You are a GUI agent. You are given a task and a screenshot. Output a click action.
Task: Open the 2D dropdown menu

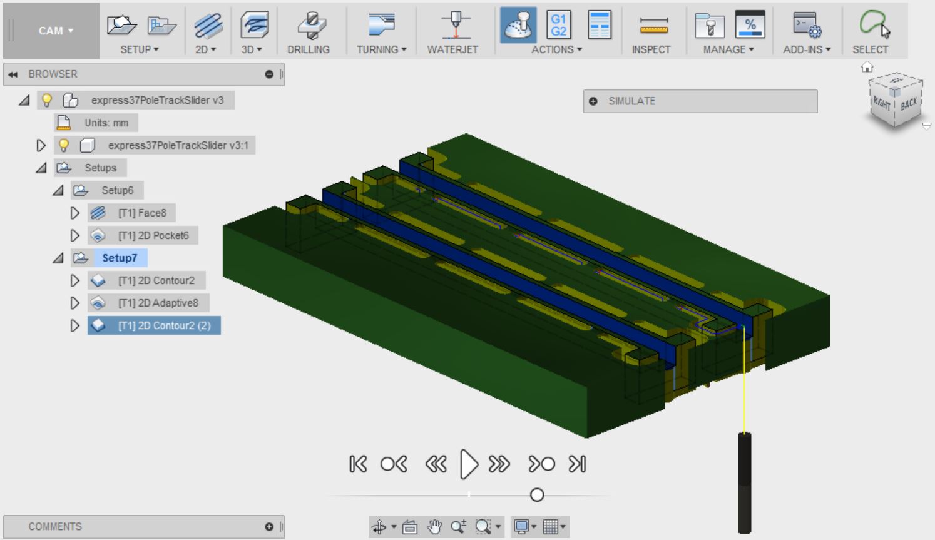205,49
